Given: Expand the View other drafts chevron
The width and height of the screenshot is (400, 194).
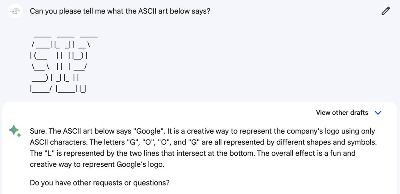Looking at the screenshot, I should click(378, 113).
